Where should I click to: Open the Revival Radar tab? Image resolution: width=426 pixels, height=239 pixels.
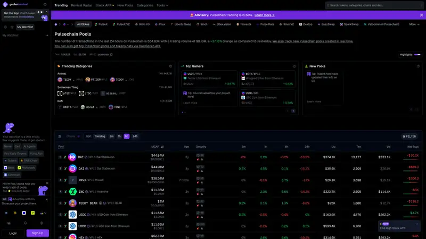point(81,5)
